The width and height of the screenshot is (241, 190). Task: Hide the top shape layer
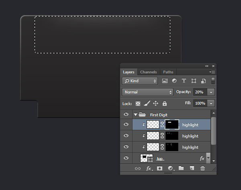tap(126, 158)
